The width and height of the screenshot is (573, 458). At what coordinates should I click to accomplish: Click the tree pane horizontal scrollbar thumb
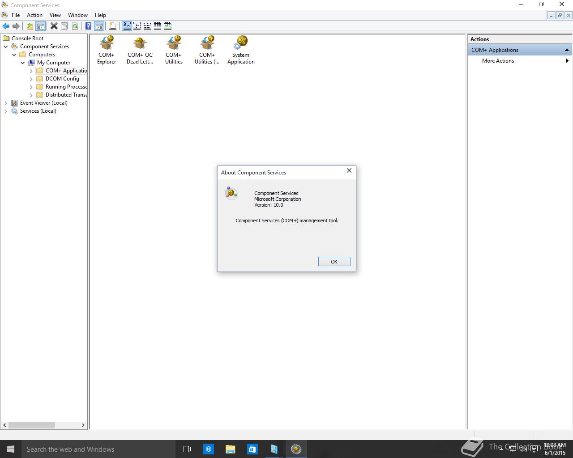(32, 425)
